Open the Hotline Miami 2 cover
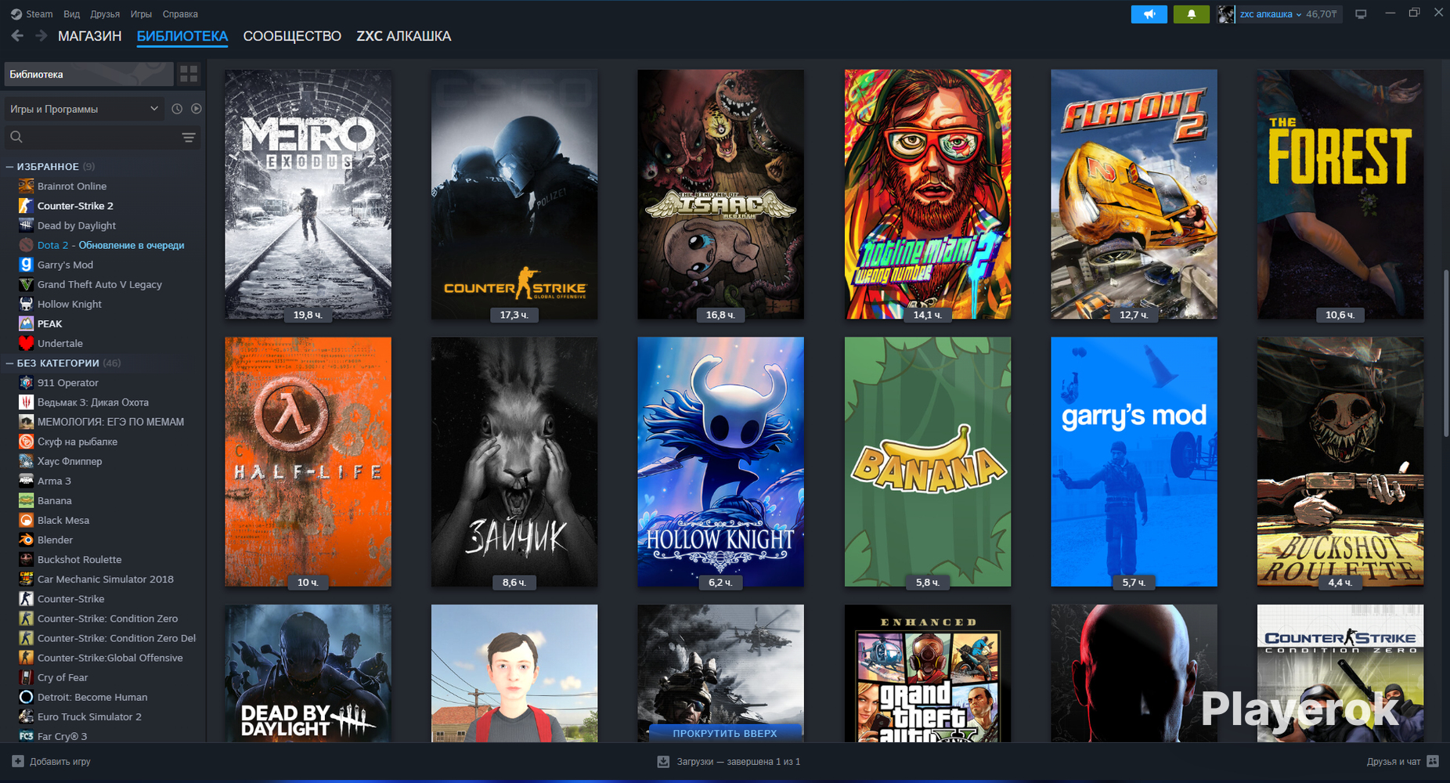This screenshot has height=783, width=1450. [928, 194]
